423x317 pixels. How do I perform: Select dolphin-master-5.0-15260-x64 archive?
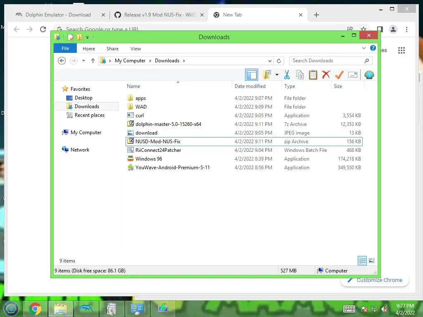click(x=244, y=124)
